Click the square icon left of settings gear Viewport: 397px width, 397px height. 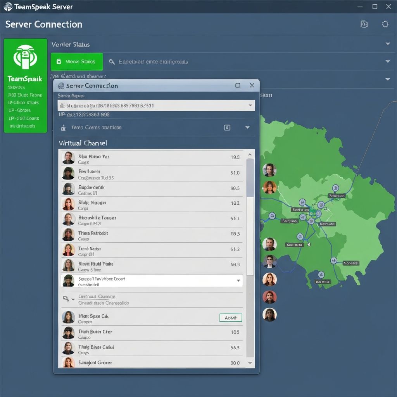364,24
